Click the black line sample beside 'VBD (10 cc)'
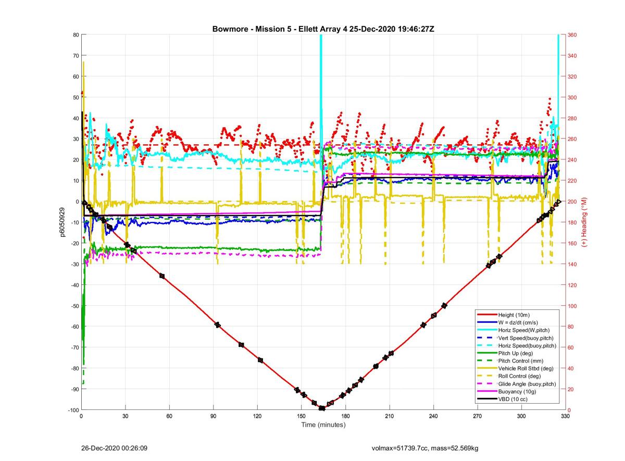Screen dimensions: 625x461 pyautogui.click(x=487, y=399)
